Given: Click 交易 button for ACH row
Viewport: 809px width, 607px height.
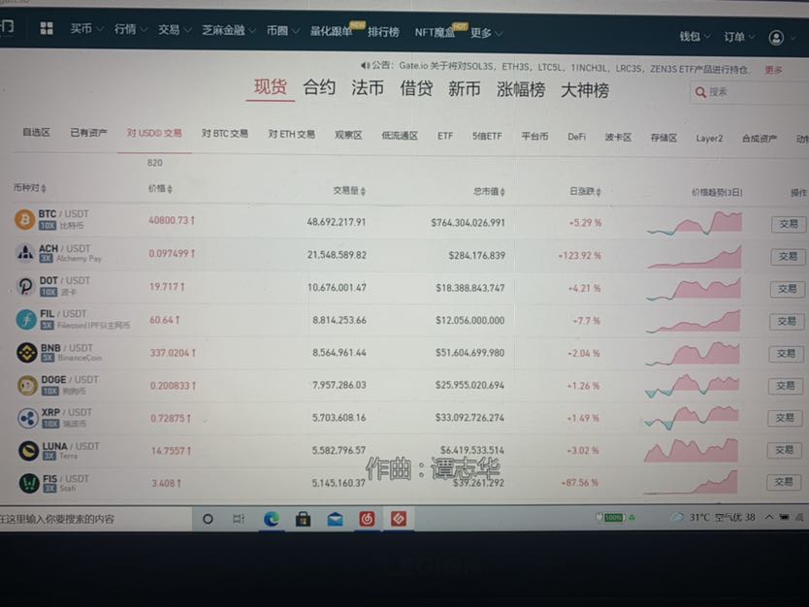Looking at the screenshot, I should [x=788, y=256].
